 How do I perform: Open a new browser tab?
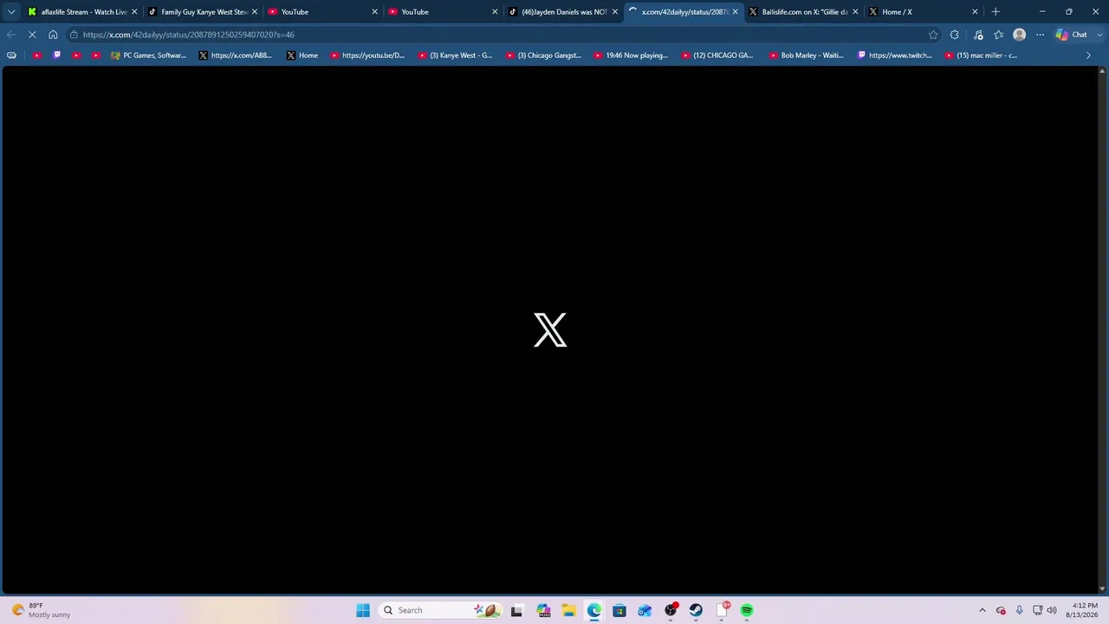(x=996, y=12)
